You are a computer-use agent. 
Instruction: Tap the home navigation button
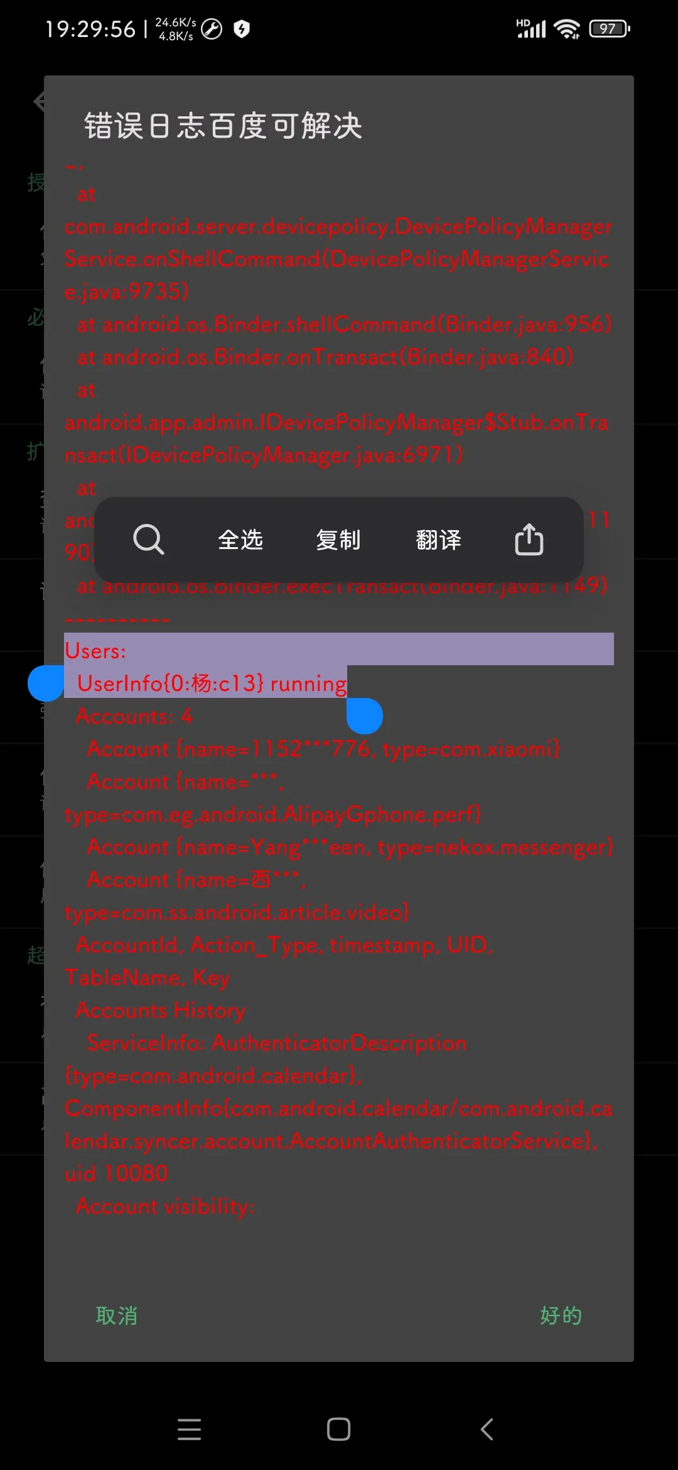pos(338,1429)
